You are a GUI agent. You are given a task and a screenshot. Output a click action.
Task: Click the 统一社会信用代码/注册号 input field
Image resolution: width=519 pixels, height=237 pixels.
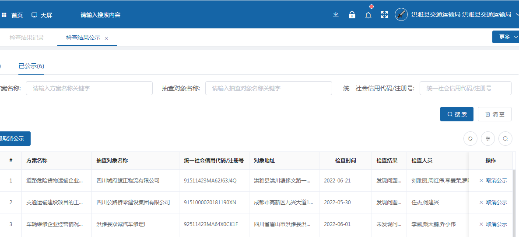[x=465, y=88]
